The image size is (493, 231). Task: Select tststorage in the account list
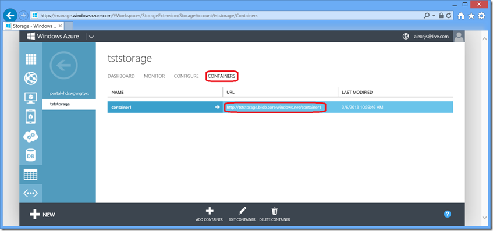tap(60, 104)
